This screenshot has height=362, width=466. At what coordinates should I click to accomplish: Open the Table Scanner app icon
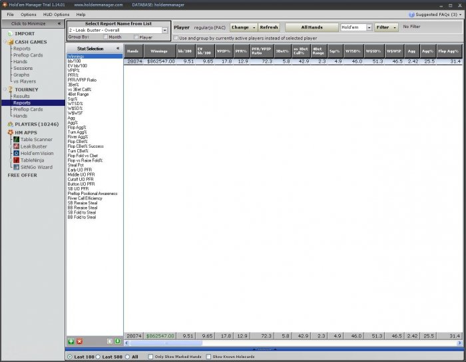[17, 139]
